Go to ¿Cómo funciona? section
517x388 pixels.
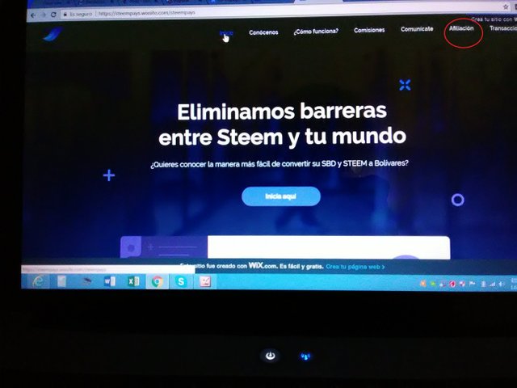click(x=316, y=32)
